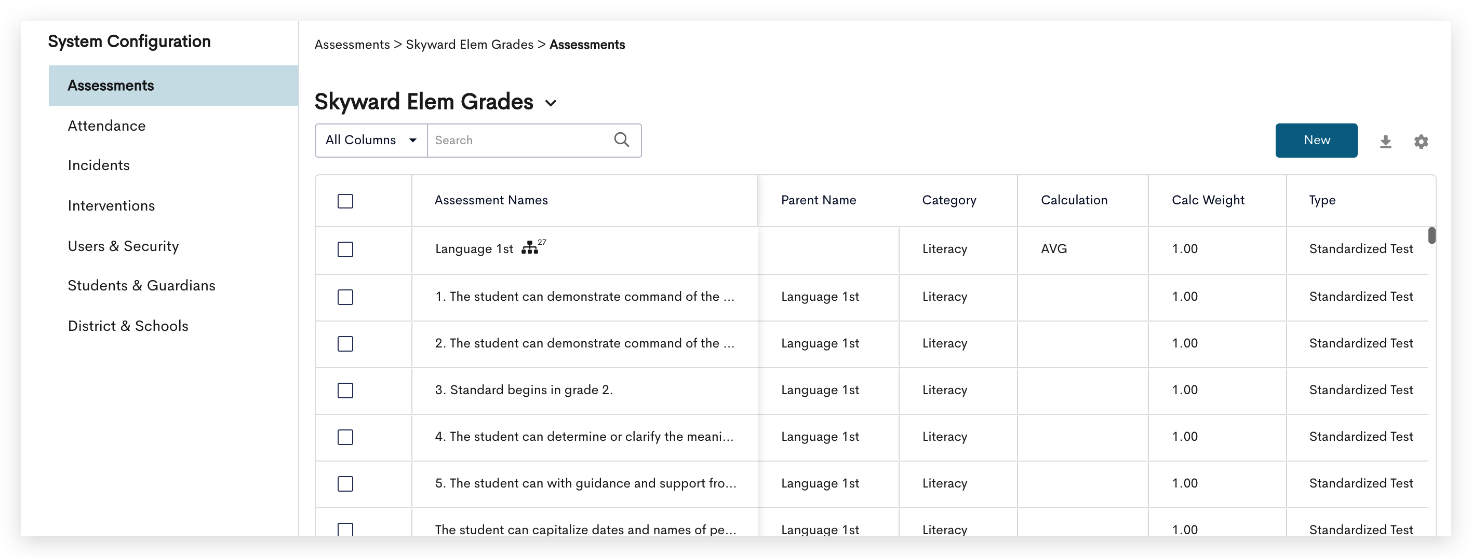This screenshot has width=1472, height=557.
Task: Check row '3. Standard begins in grade 2.'
Action: coord(345,391)
